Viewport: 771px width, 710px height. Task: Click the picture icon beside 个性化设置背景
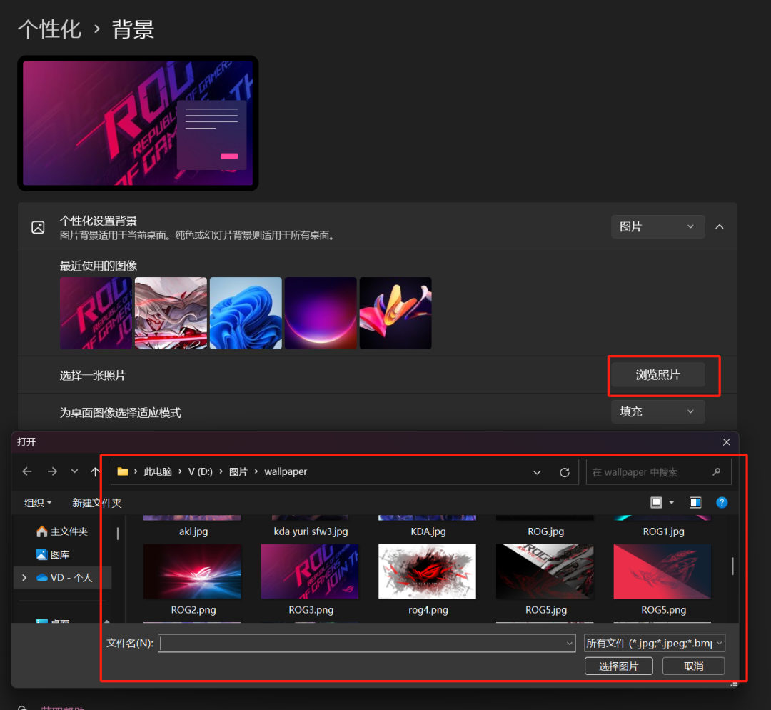(38, 227)
